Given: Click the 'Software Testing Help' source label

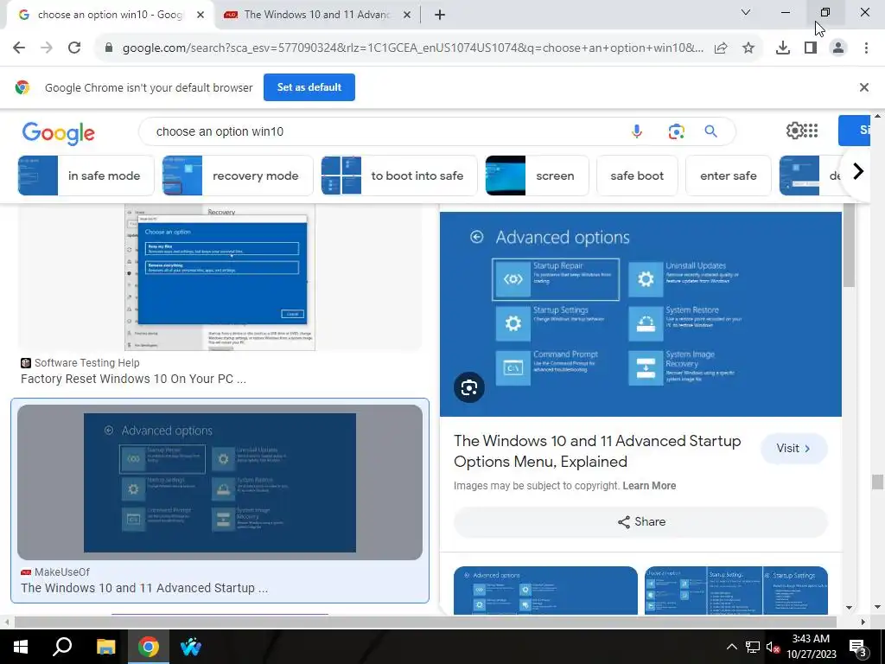Looking at the screenshot, I should (86, 363).
